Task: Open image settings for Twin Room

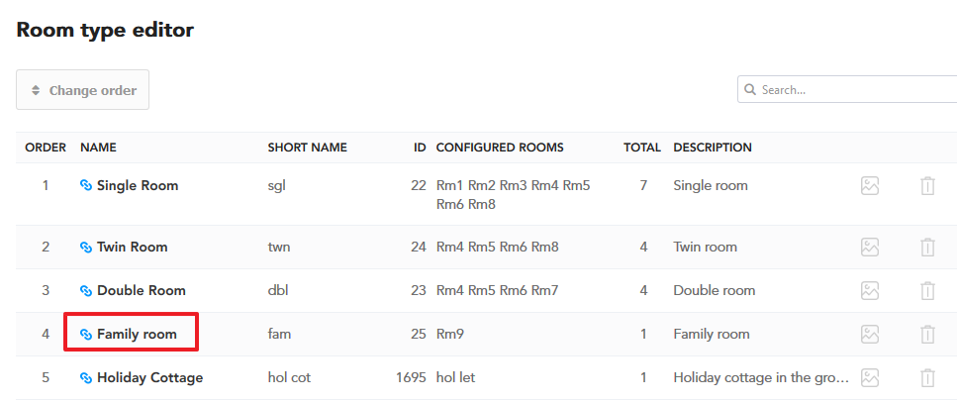Action: [870, 248]
